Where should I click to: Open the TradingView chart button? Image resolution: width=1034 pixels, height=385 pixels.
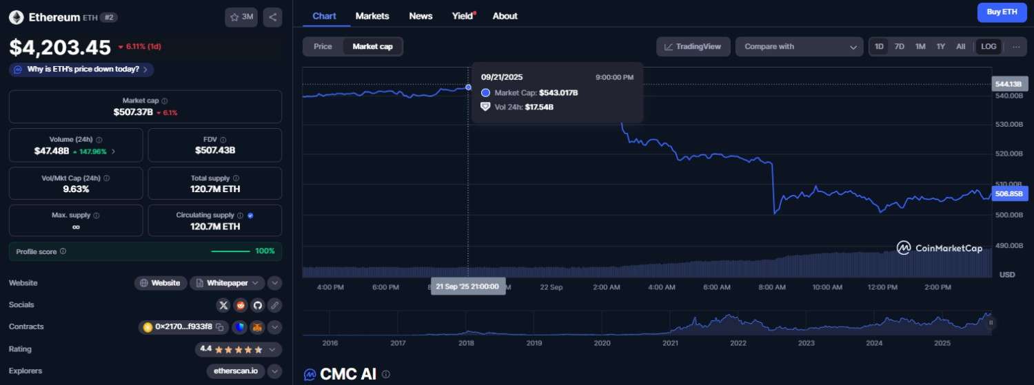693,47
